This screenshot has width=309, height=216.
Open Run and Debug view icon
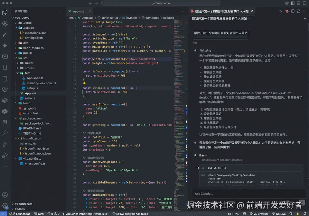5,155
